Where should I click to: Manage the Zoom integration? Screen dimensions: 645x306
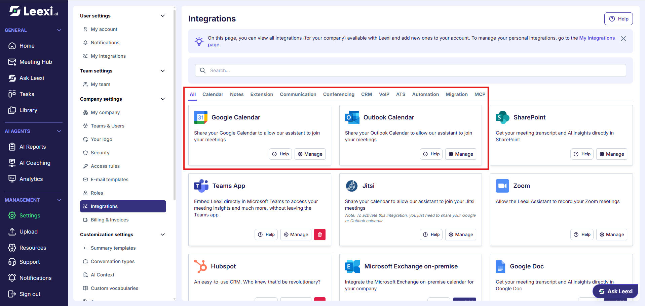pyautogui.click(x=612, y=235)
